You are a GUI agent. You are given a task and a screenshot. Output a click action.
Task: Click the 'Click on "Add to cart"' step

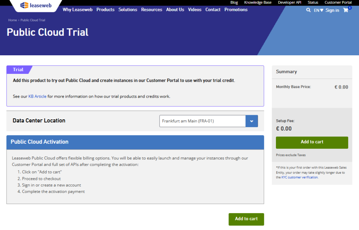[42, 172]
